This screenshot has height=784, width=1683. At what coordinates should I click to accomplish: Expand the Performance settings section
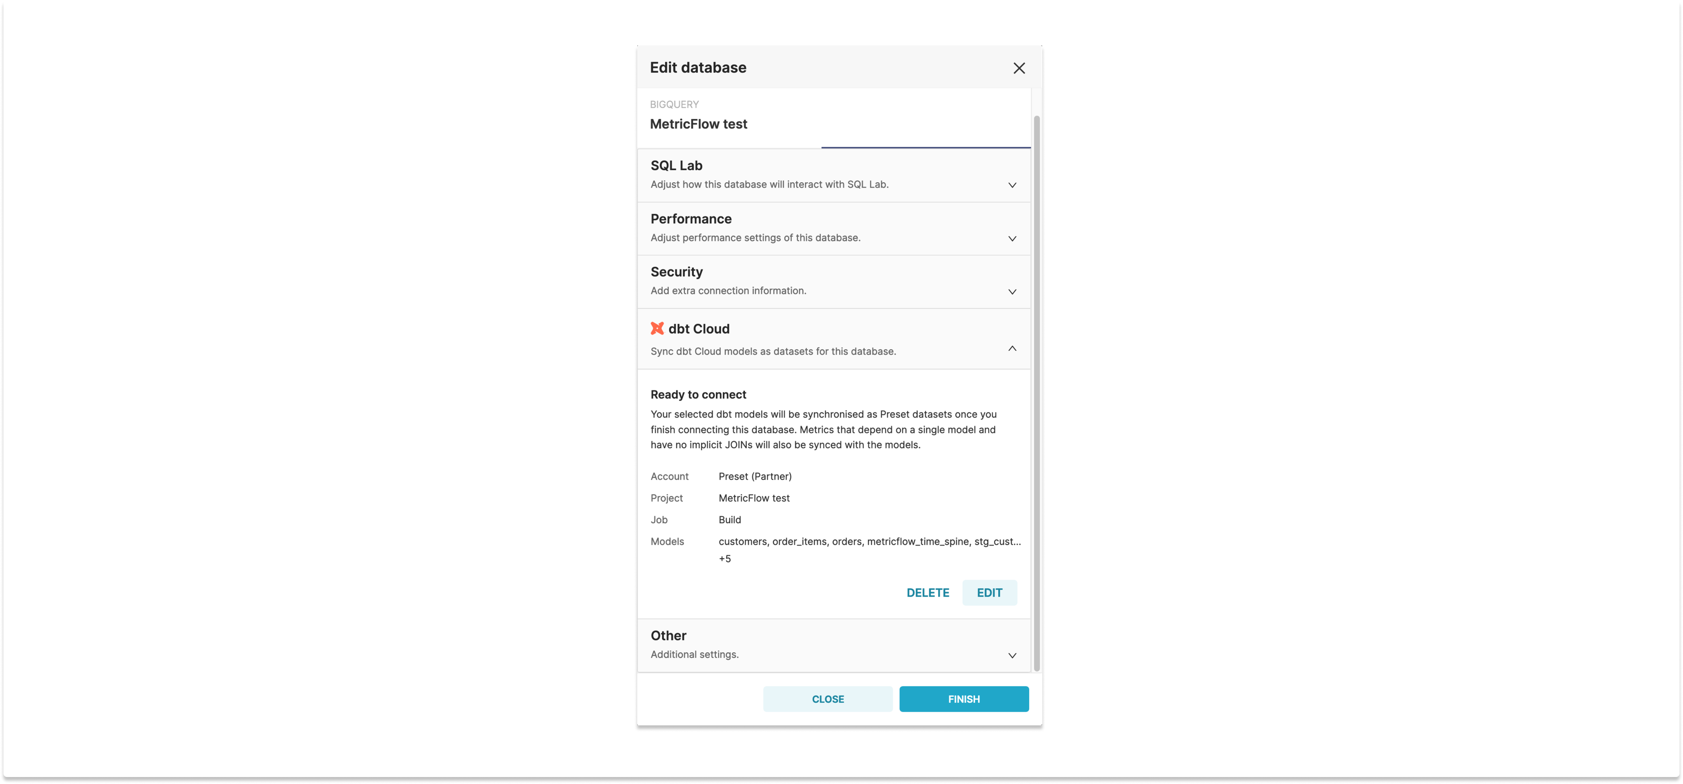coord(1012,238)
